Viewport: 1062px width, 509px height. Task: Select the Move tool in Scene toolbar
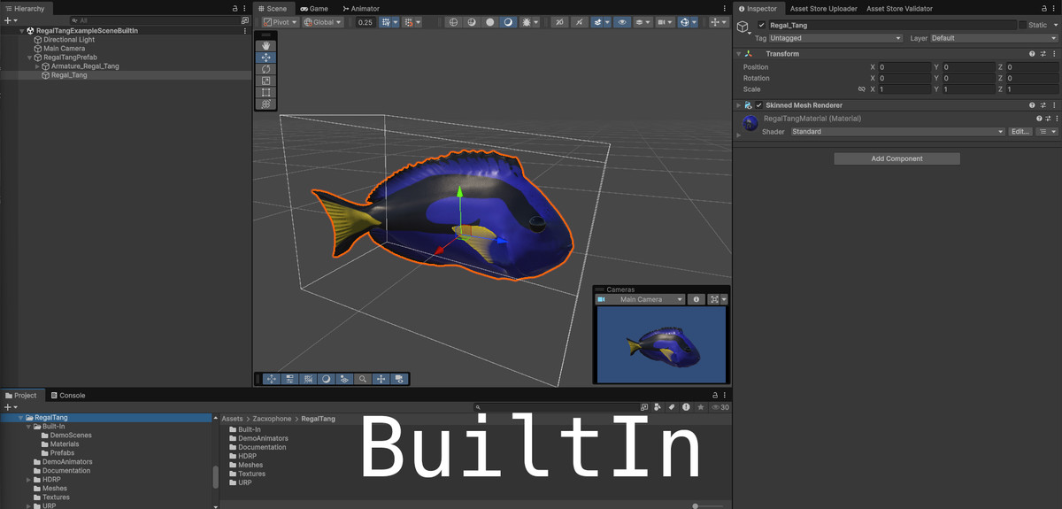pyautogui.click(x=266, y=58)
